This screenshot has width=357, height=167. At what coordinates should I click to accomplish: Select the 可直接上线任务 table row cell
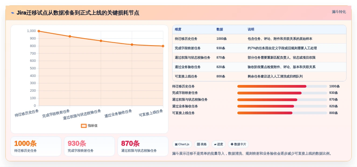186,76
